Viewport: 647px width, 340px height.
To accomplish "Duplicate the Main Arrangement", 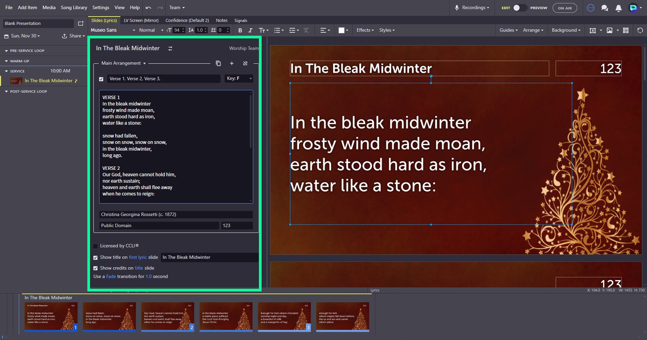I will (218, 63).
